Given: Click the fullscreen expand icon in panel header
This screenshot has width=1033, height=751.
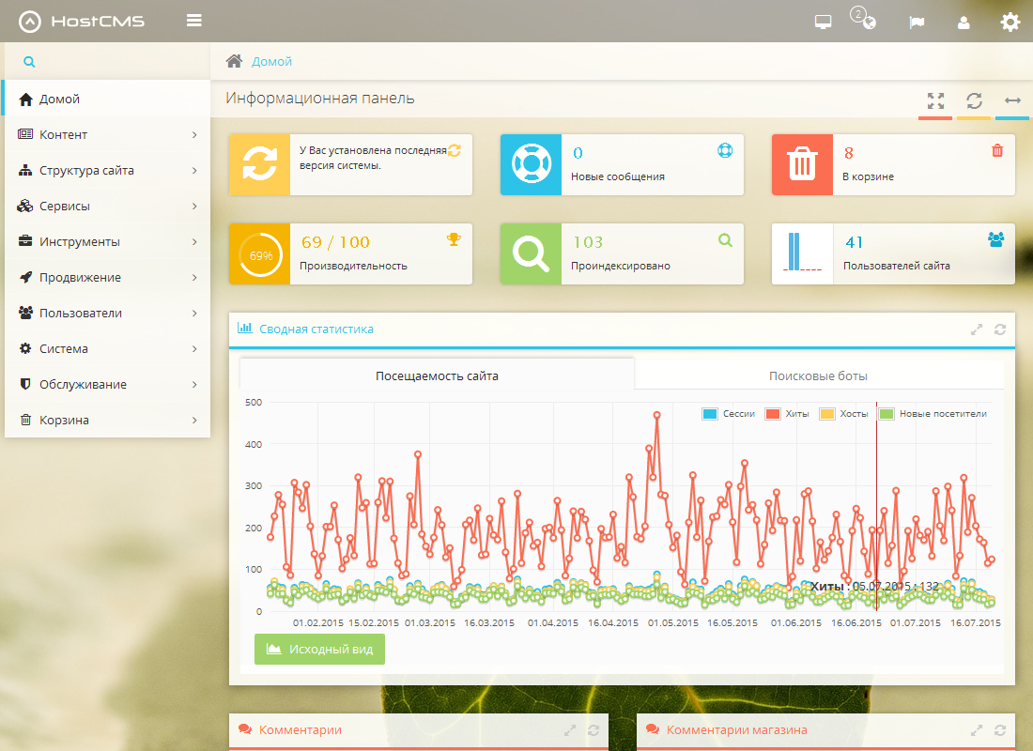Looking at the screenshot, I should coord(935,100).
